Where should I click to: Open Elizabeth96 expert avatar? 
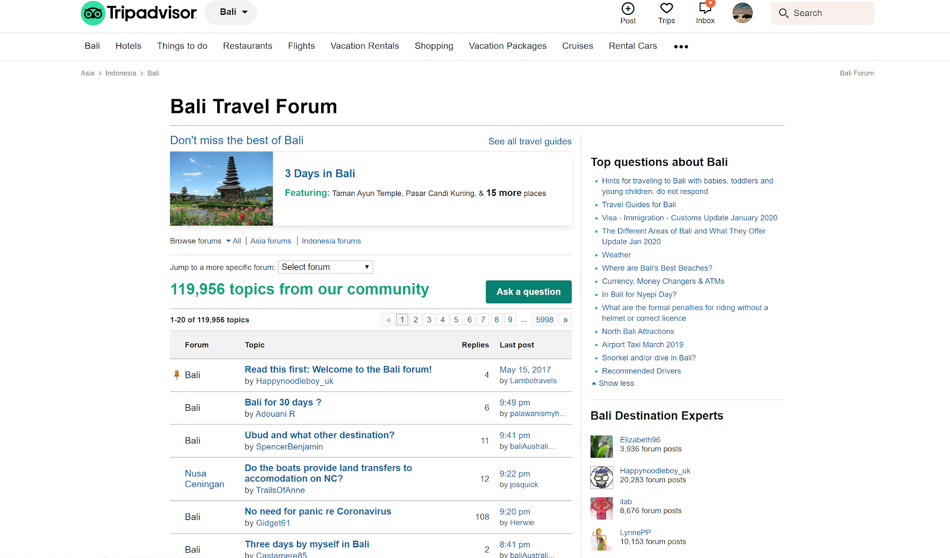(x=601, y=446)
